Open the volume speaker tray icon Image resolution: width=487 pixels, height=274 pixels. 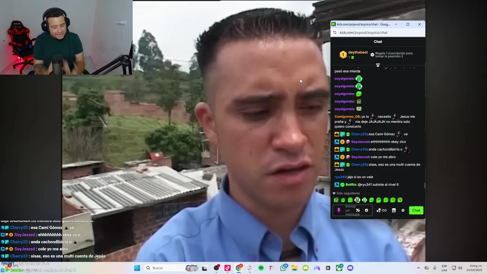pos(460,268)
